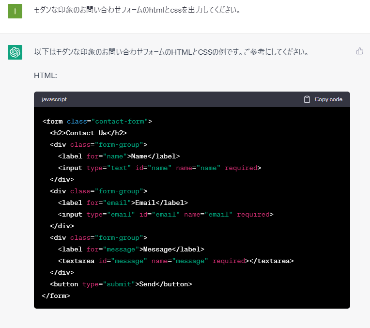
Task: Click the assistant reply sentence starting 以下は
Action: click(171, 52)
